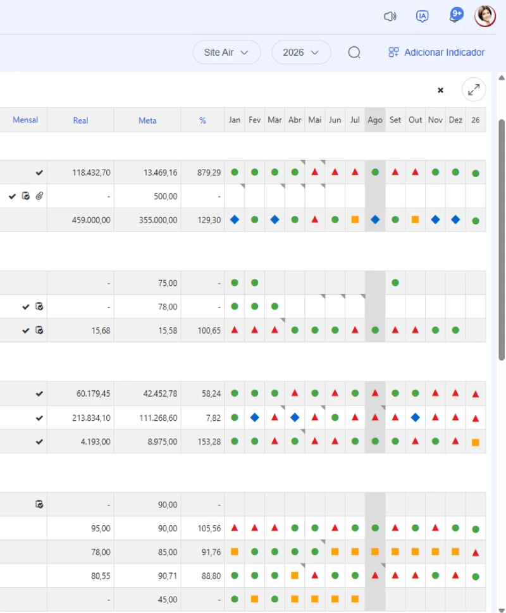Click the percentage value 879,29

209,173
